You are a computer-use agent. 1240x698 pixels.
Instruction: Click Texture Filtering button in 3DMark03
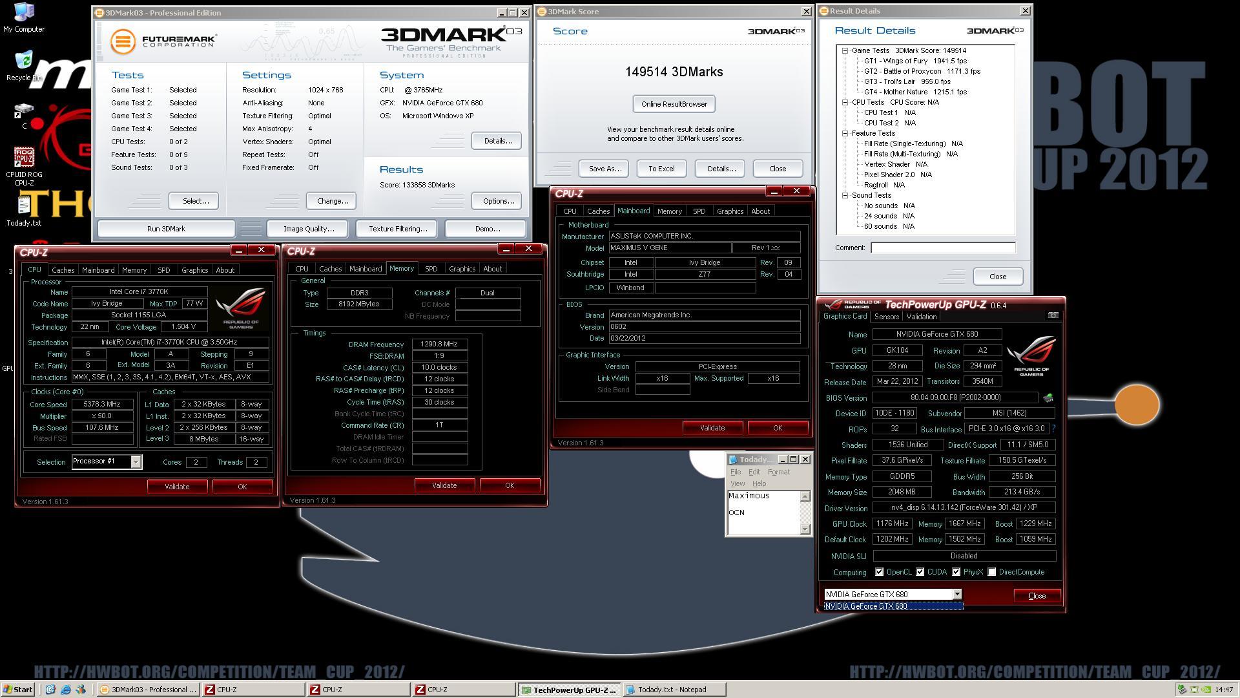(x=398, y=229)
